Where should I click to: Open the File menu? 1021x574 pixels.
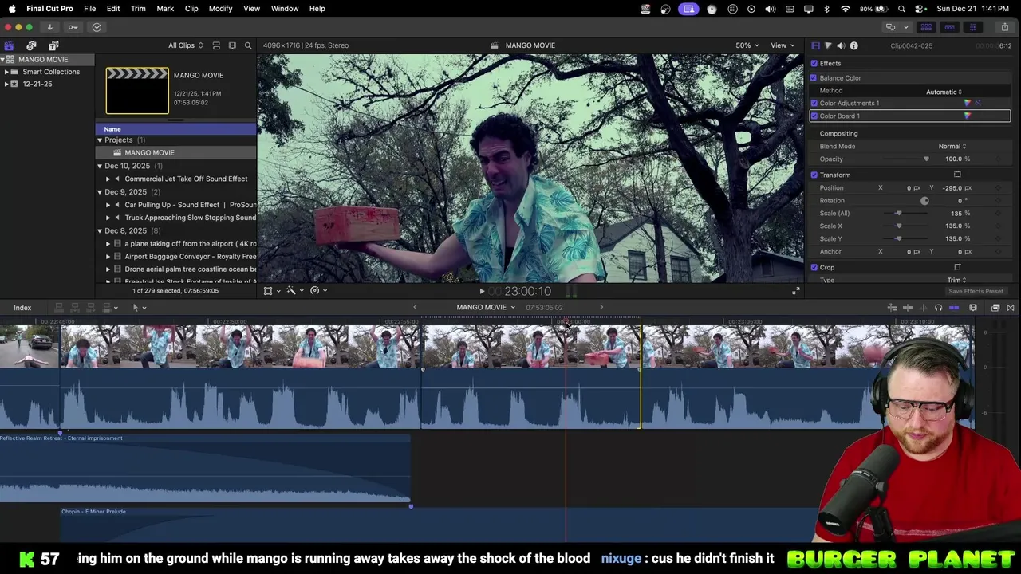tap(90, 9)
